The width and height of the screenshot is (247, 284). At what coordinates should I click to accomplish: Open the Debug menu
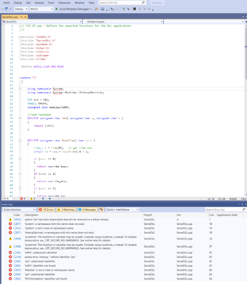click(18, 3)
